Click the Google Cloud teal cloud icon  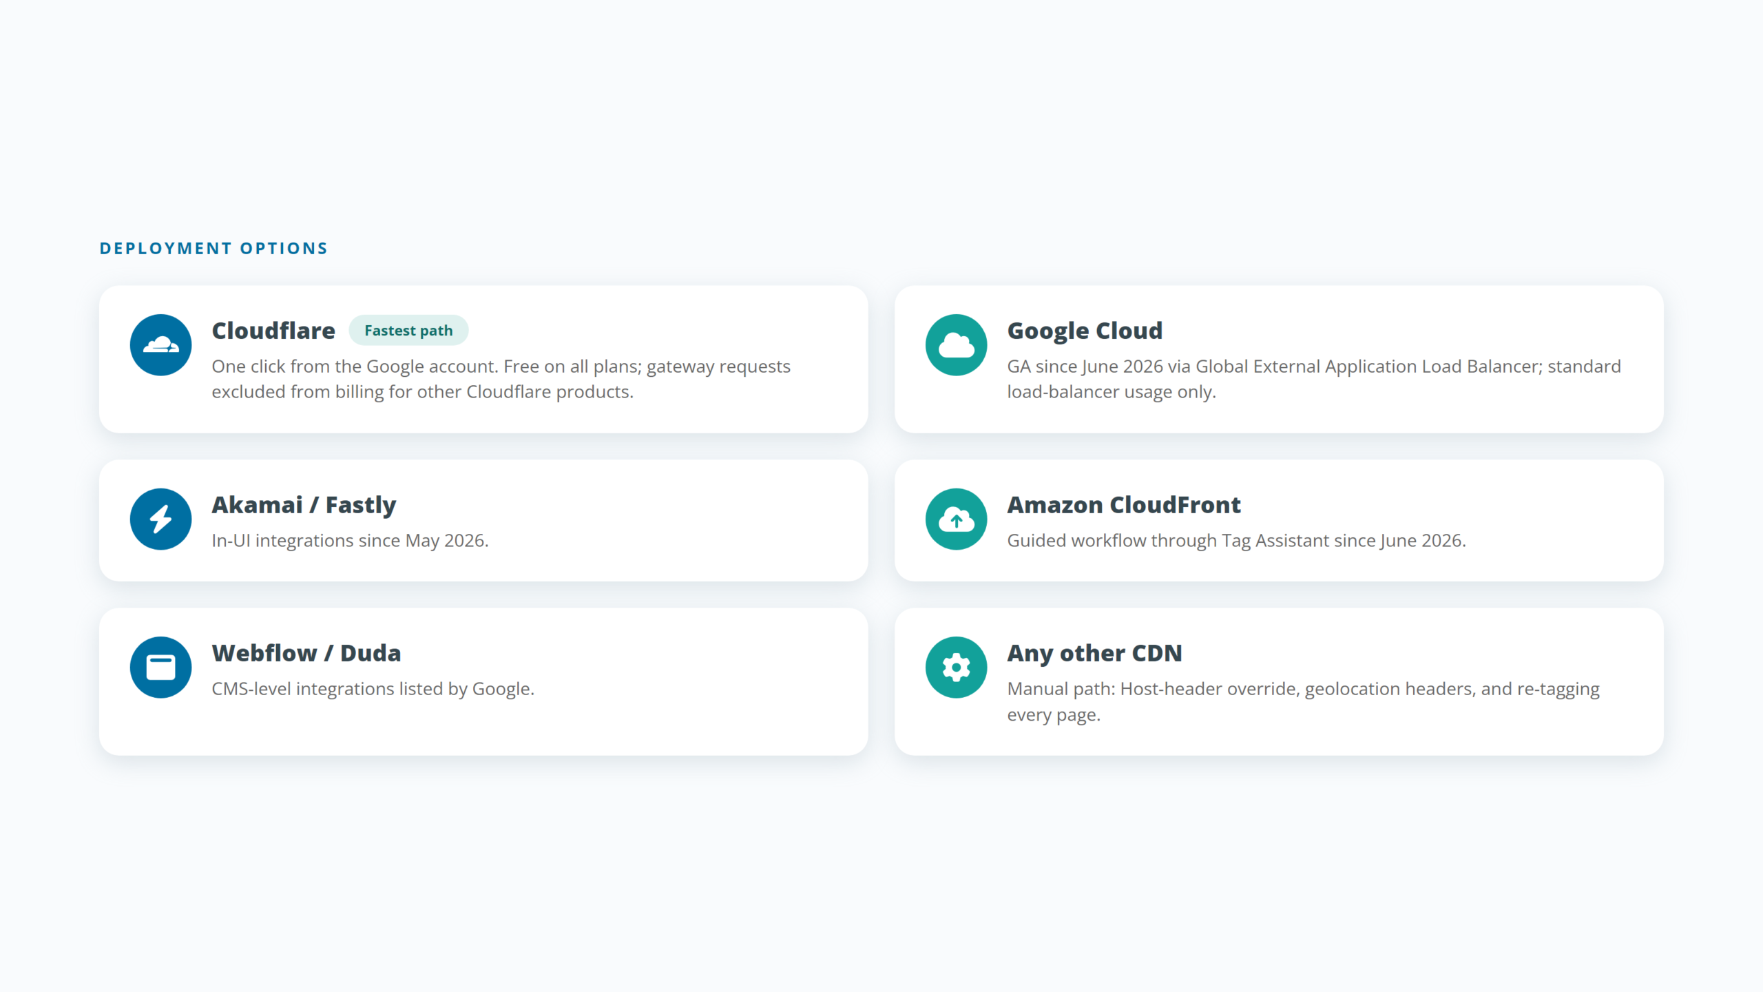tap(956, 345)
